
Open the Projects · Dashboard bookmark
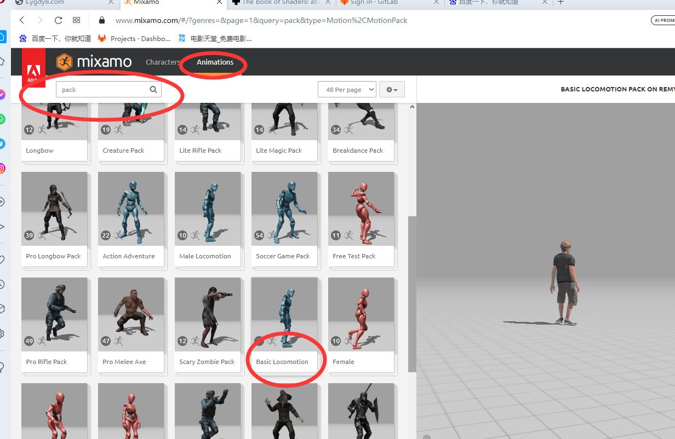click(134, 38)
